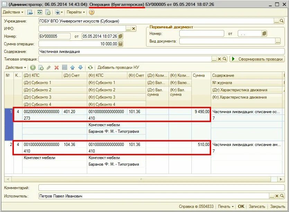Click the Сумма операции field

pyautogui.click(x=78, y=44)
